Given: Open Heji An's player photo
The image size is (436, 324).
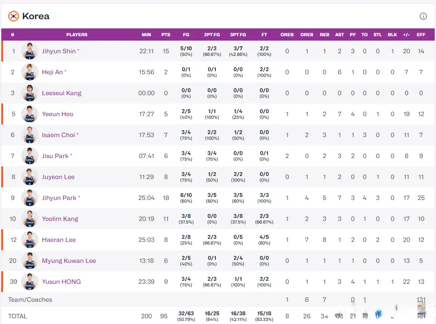Looking at the screenshot, I should [30, 72].
